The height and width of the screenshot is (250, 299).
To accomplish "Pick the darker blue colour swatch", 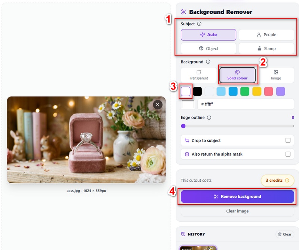I will (233, 91).
